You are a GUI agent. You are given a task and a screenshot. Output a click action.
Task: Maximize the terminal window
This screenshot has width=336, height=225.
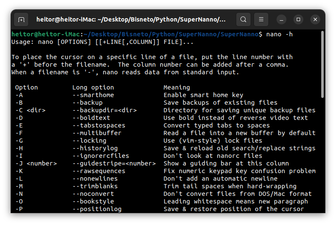tap(298, 20)
